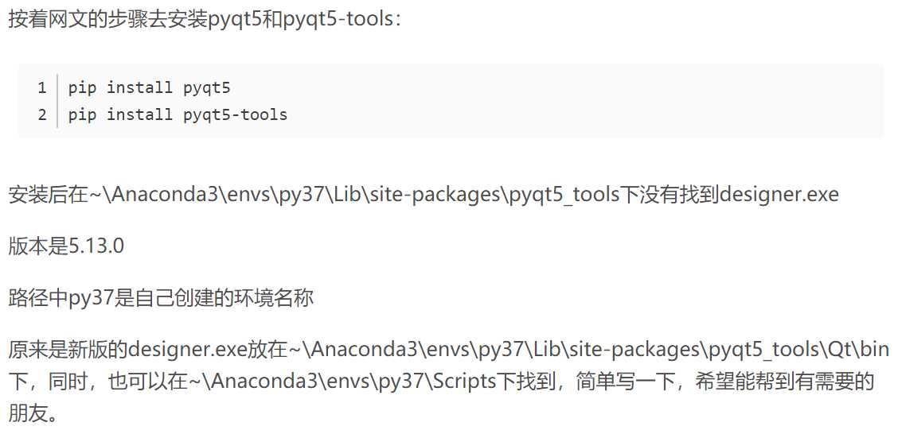
Task: Click the version number "5.13.0"
Action: 96,246
